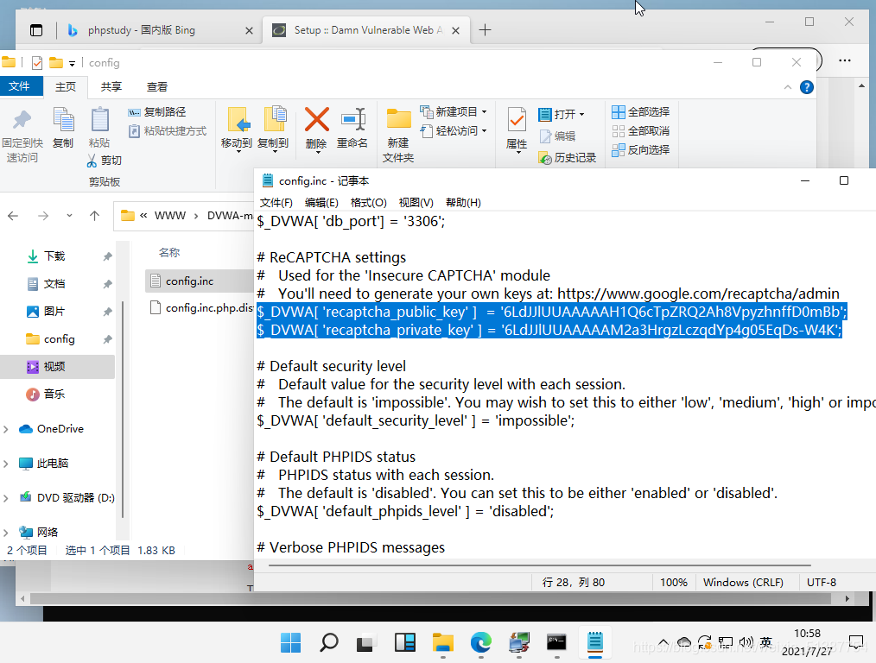The height and width of the screenshot is (663, 876).
Task: Open the Windows Start menu
Action: click(x=290, y=643)
